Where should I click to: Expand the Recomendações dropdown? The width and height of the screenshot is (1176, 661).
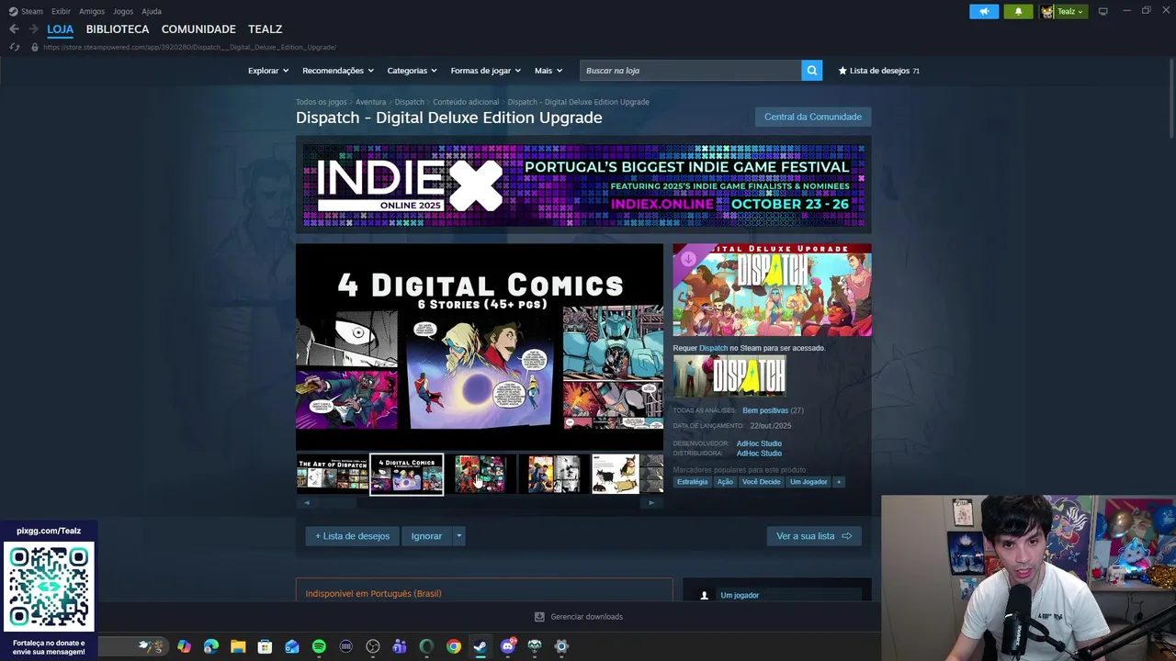click(x=338, y=71)
